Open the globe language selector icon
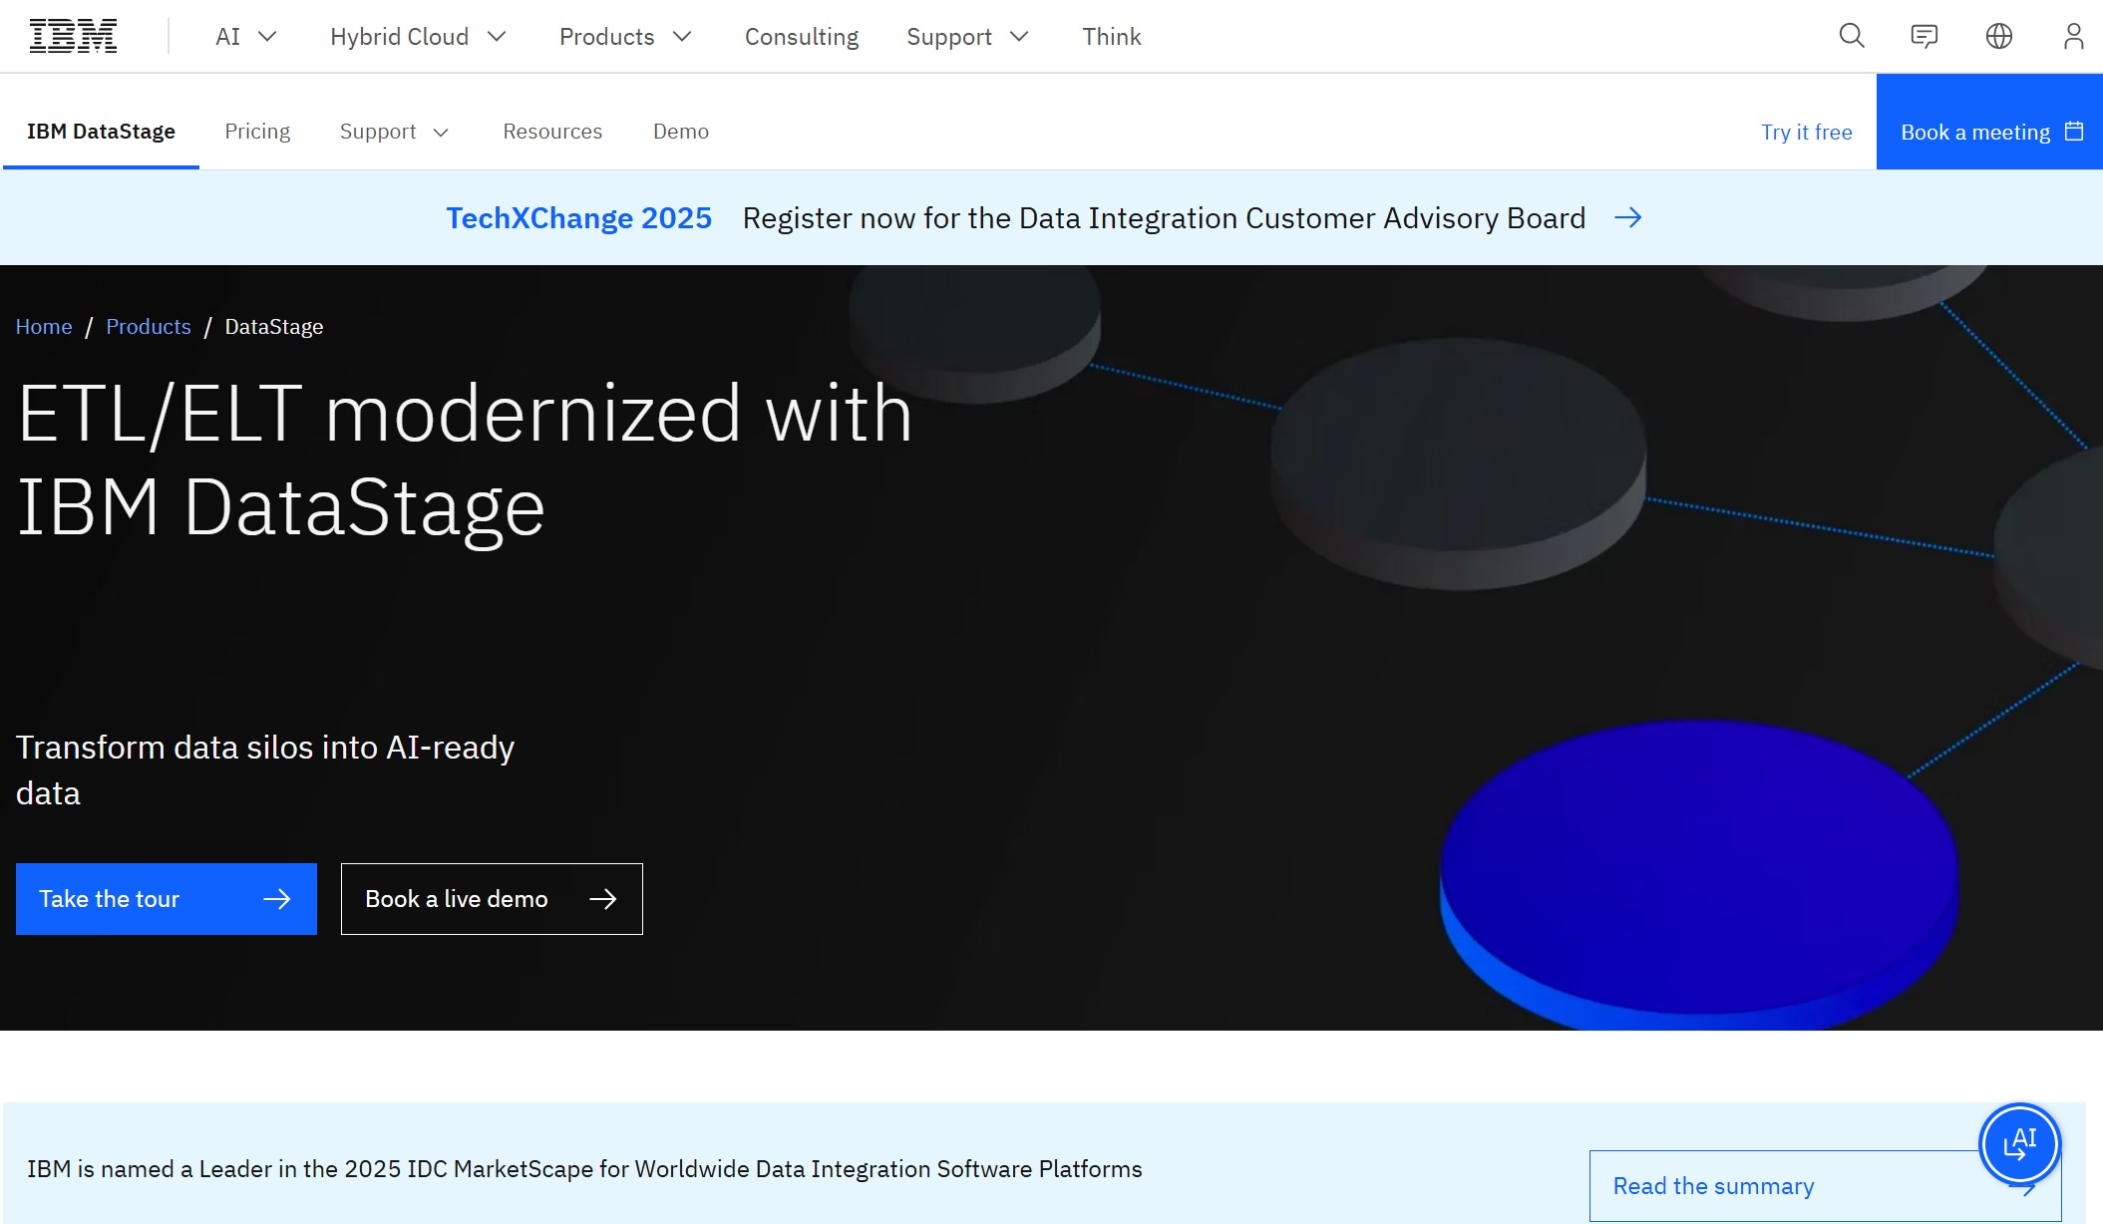 coord(1998,36)
